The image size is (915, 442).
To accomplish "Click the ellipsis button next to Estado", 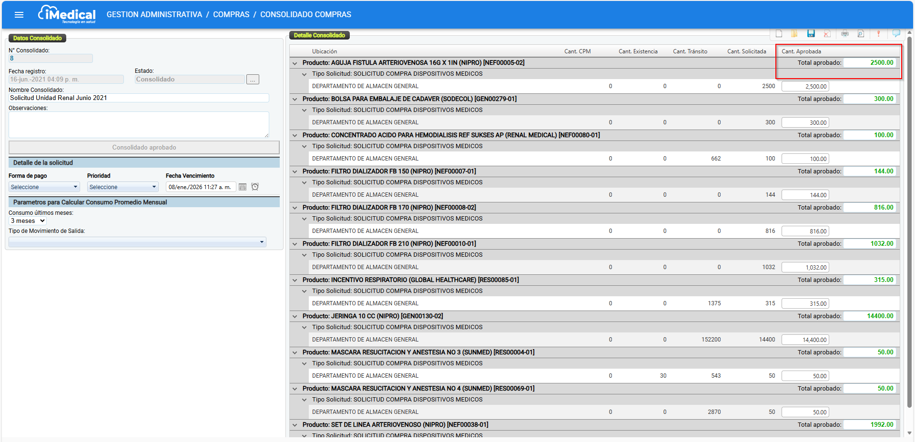I will pyautogui.click(x=253, y=80).
